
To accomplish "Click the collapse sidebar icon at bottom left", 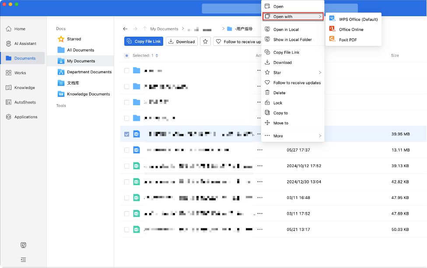I will [x=24, y=259].
